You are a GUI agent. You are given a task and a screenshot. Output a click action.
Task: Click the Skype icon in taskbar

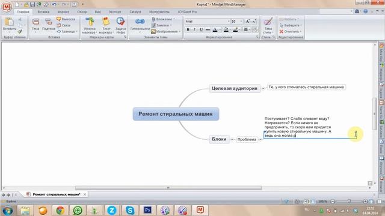tap(130, 210)
